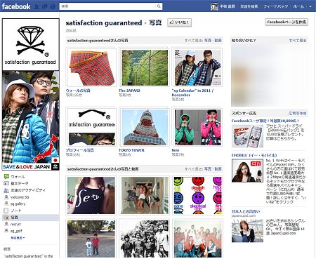Click the EMOBILE woman ad image
Viewport: 316px width, 259px height.
[x=247, y=171]
